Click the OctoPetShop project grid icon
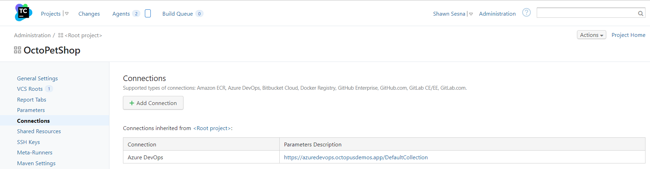The image size is (650, 169). pos(17,50)
